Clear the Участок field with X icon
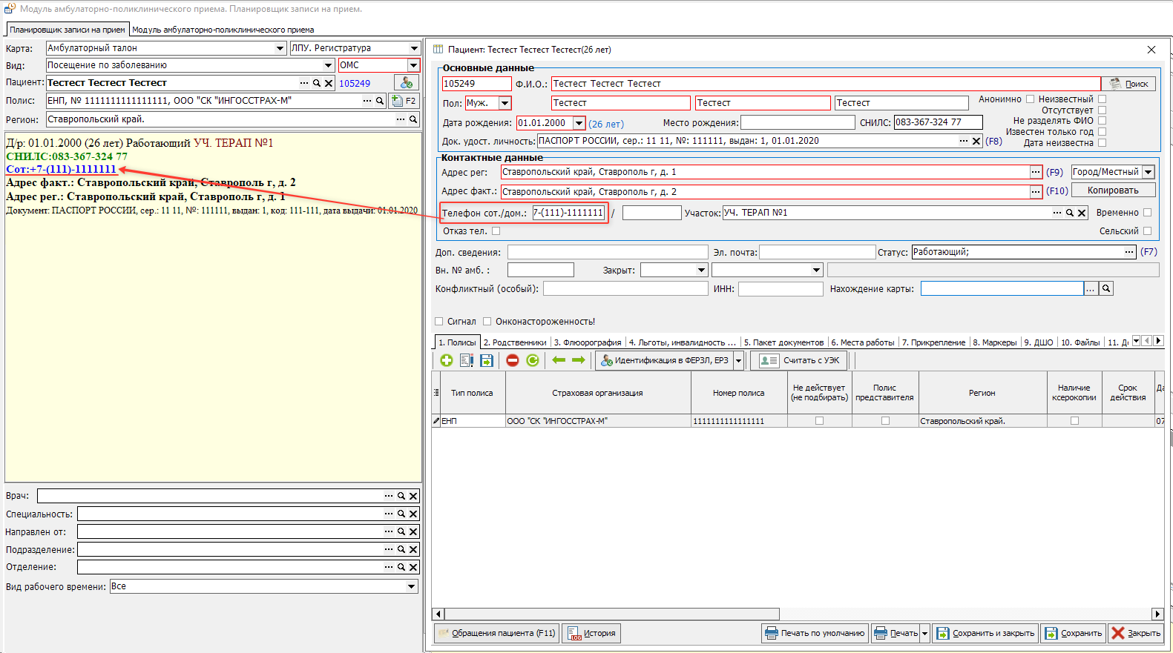This screenshot has width=1173, height=653. coord(1082,213)
